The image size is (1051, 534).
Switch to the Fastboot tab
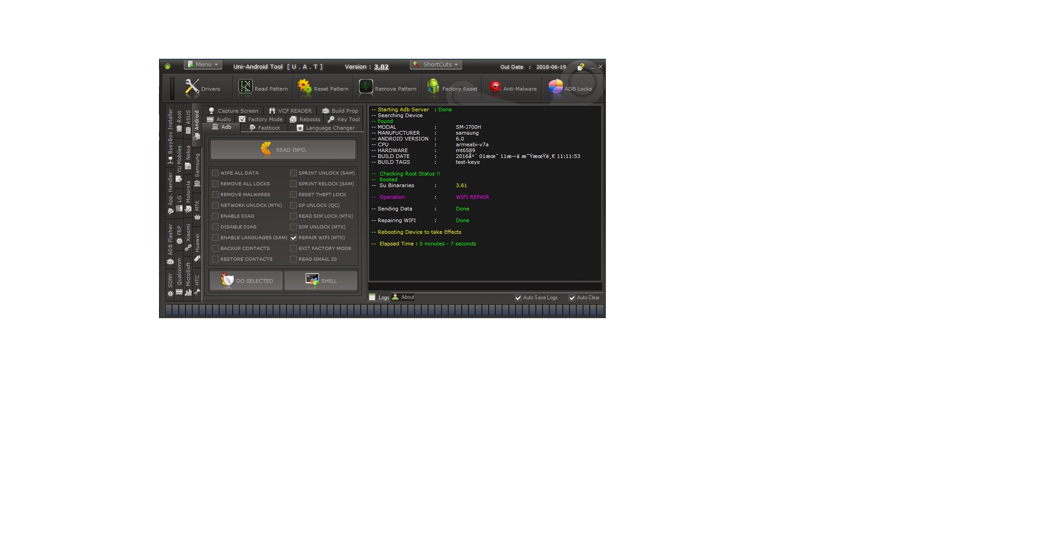coord(265,128)
